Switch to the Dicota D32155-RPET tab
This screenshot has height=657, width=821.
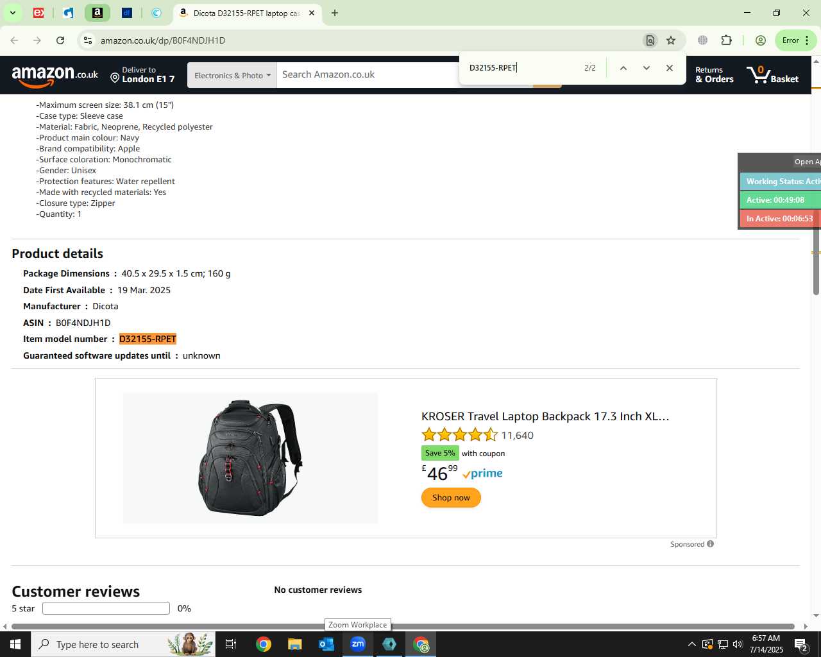click(246, 13)
